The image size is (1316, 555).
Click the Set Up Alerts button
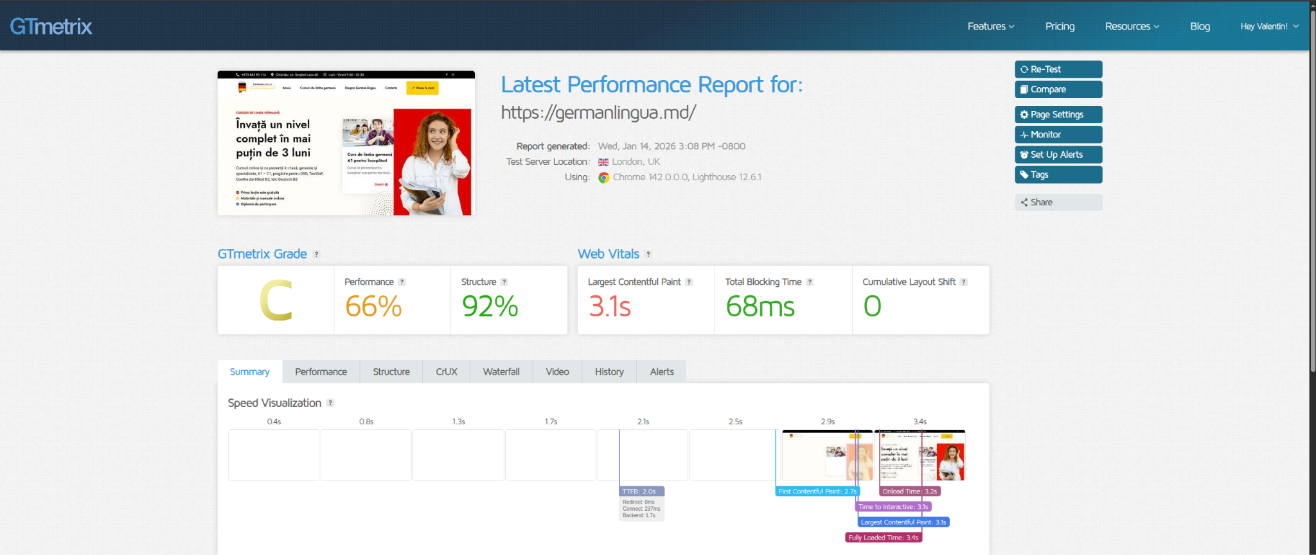[1058, 155]
